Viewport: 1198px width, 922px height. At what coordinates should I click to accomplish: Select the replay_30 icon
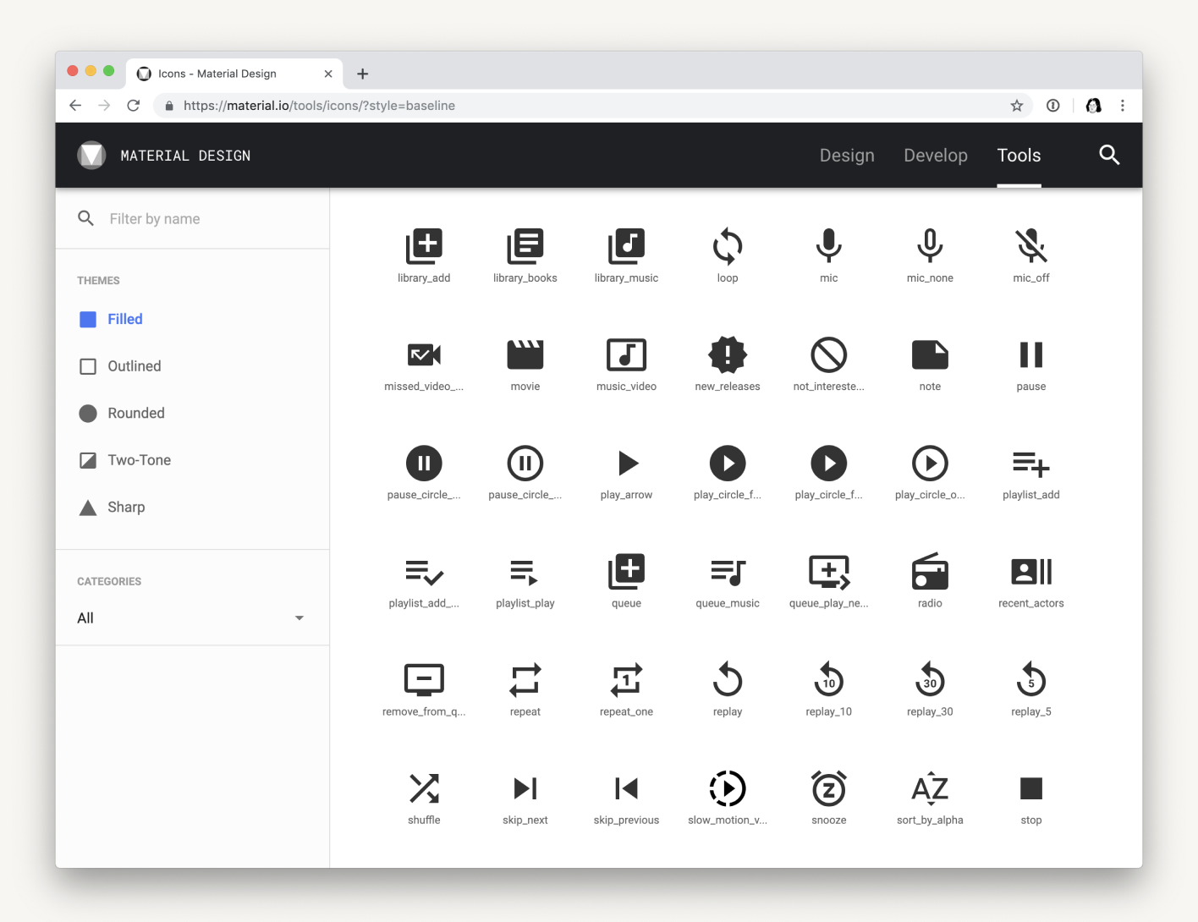pyautogui.click(x=929, y=679)
